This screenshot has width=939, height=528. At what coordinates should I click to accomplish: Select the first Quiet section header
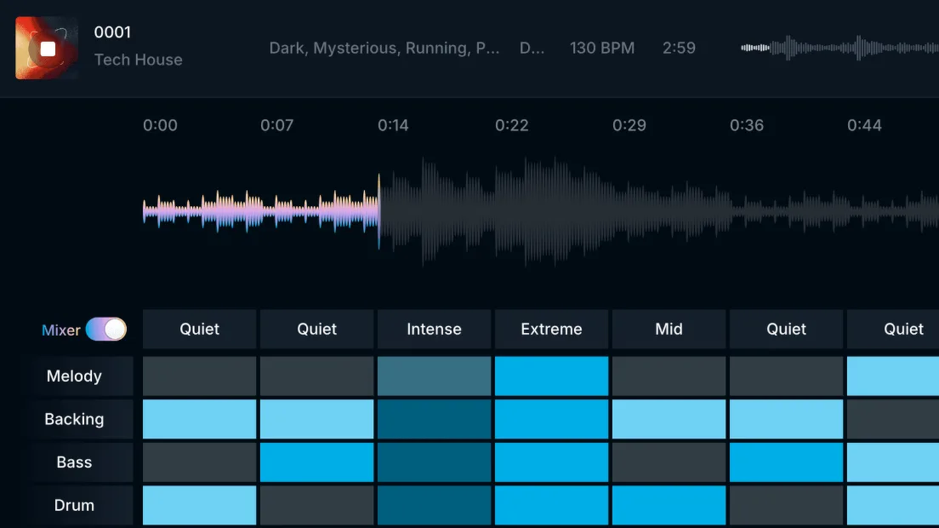199,329
